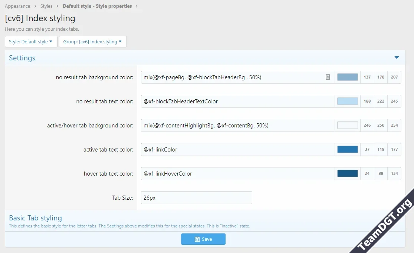Collapse the Settings section arrow
The image size is (414, 253).
pyautogui.click(x=397, y=58)
